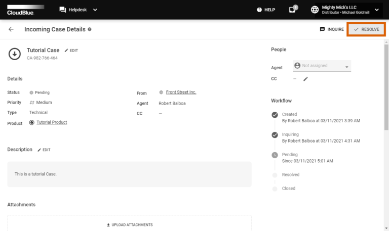Click the description text 'This is a tutorial Case.'
Screen dimensions: 389x231
pyautogui.click(x=35, y=174)
